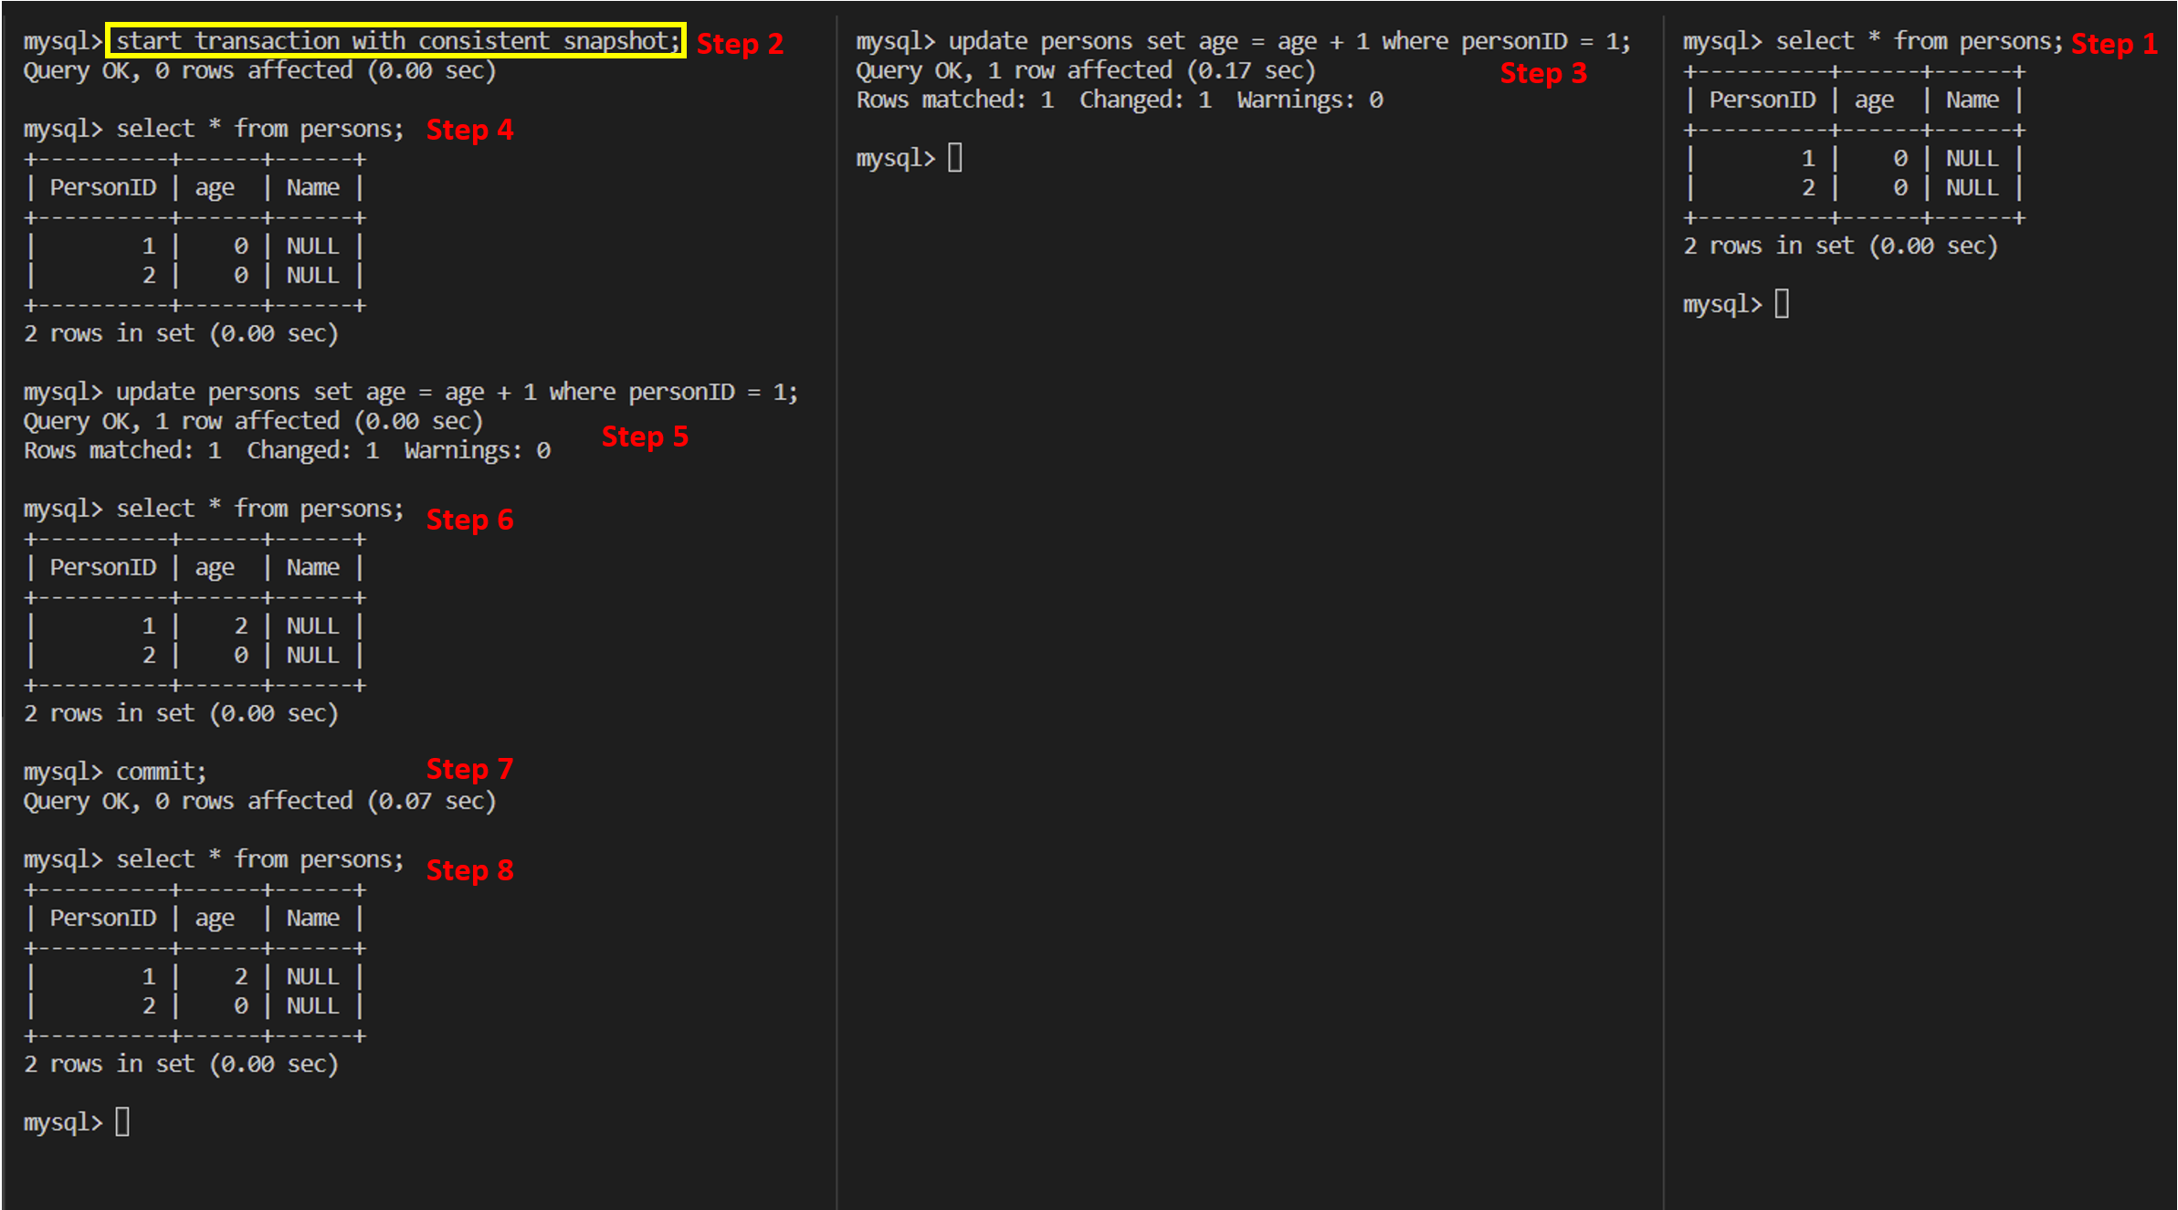Click the Step 7 annotation

click(469, 769)
